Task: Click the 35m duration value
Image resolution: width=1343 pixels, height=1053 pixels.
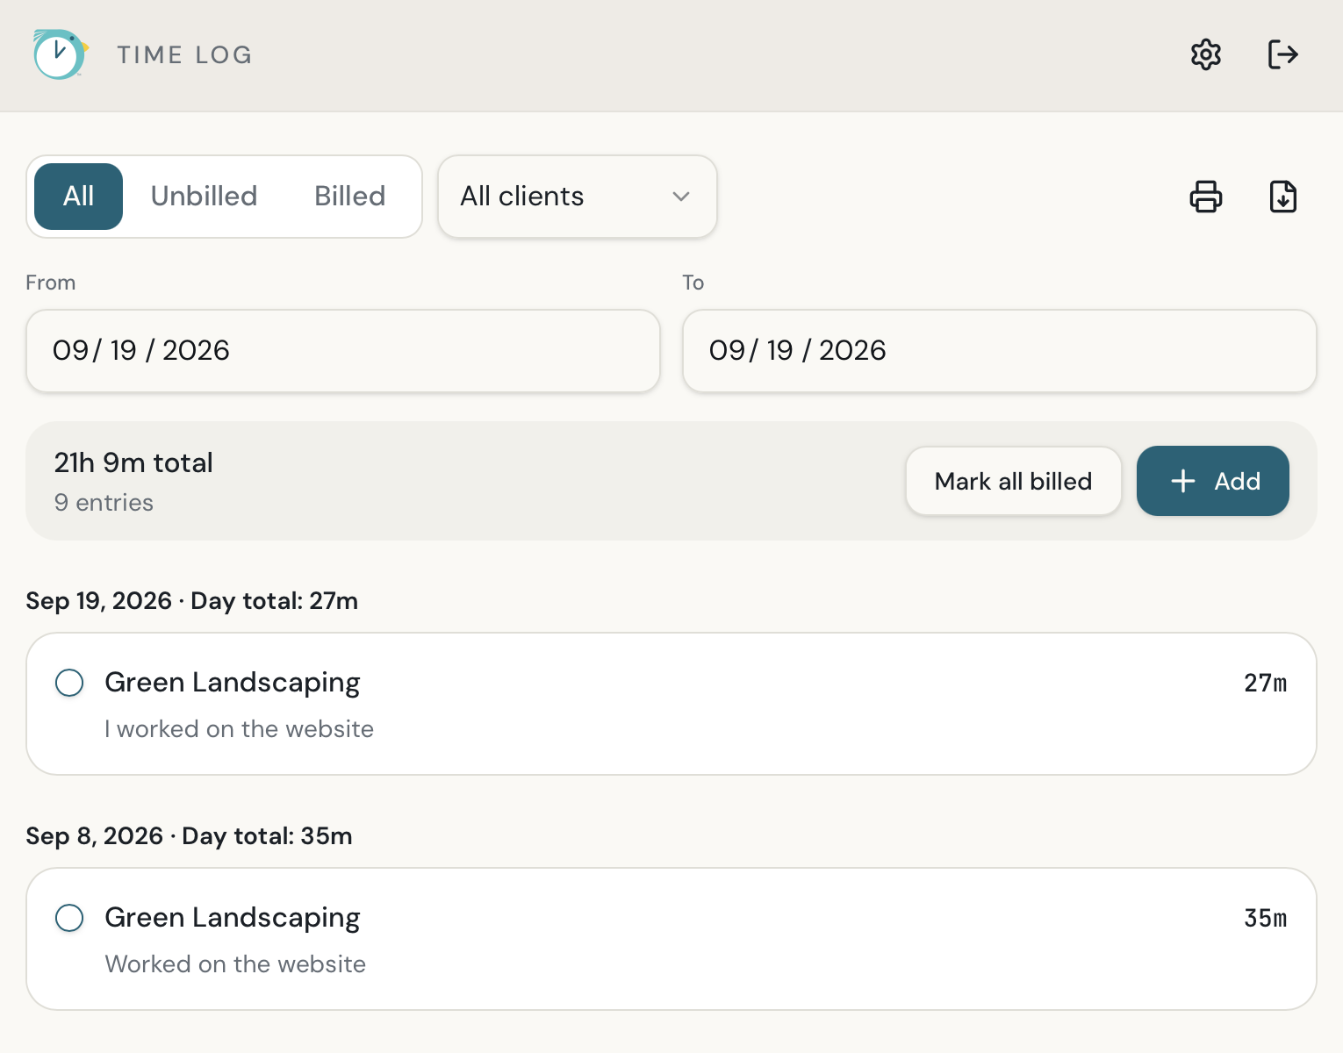Action: [1266, 918]
